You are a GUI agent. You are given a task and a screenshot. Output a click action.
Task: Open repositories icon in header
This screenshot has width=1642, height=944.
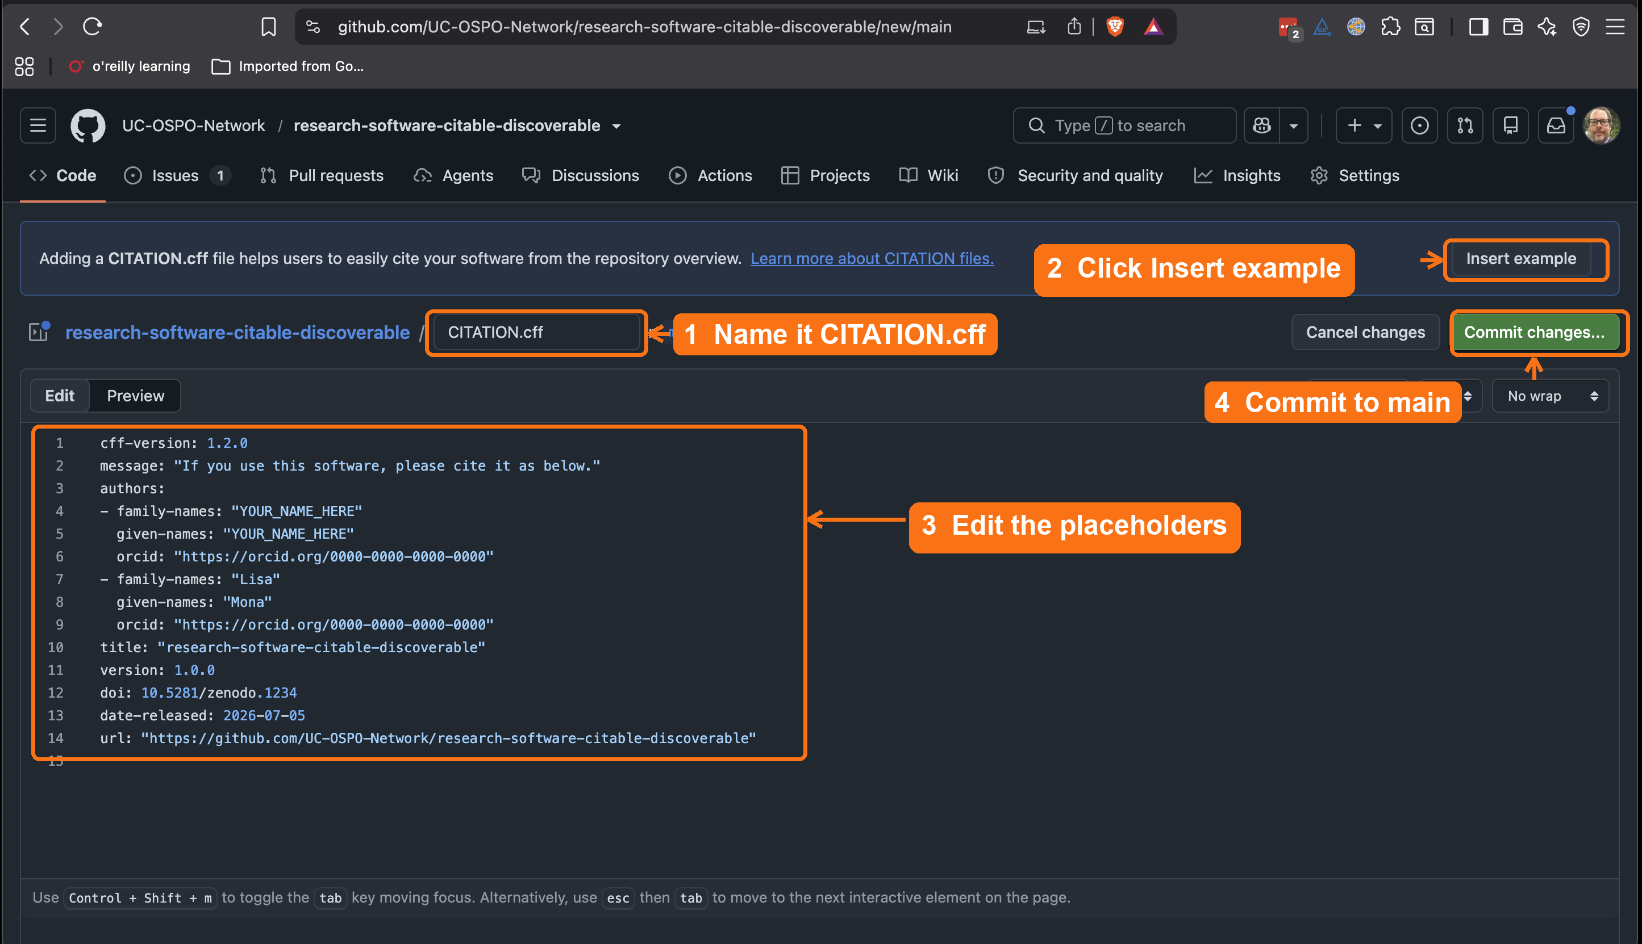(x=1510, y=125)
